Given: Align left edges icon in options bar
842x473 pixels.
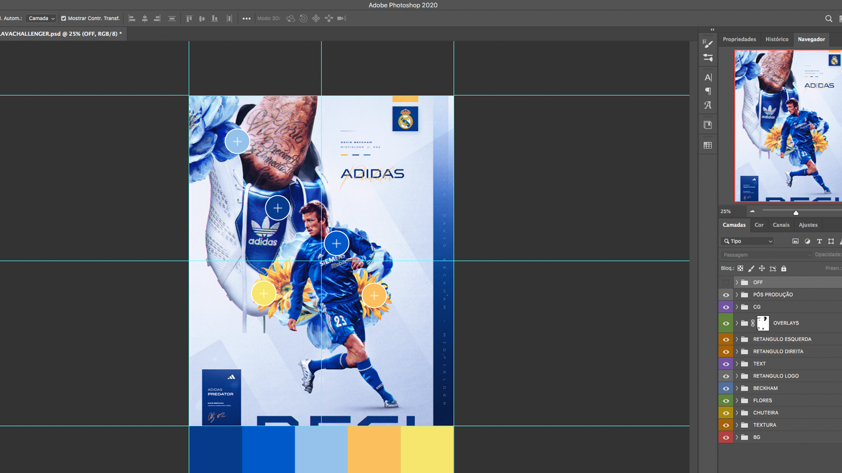Looking at the screenshot, I should tap(132, 18).
